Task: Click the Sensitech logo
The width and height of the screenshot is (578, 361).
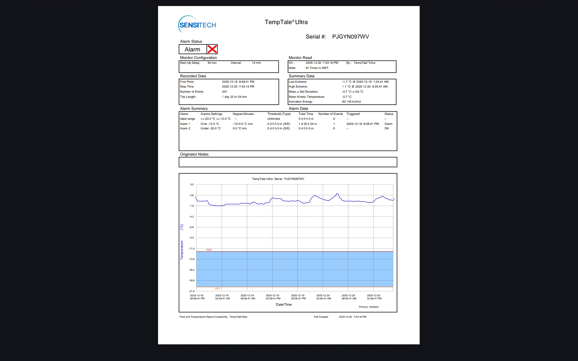Action: [x=197, y=25]
